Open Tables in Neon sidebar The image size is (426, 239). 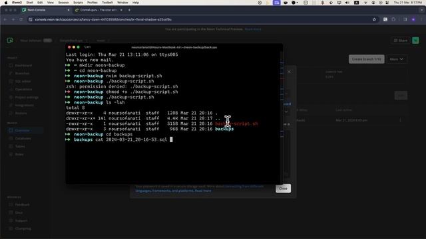point(20,146)
